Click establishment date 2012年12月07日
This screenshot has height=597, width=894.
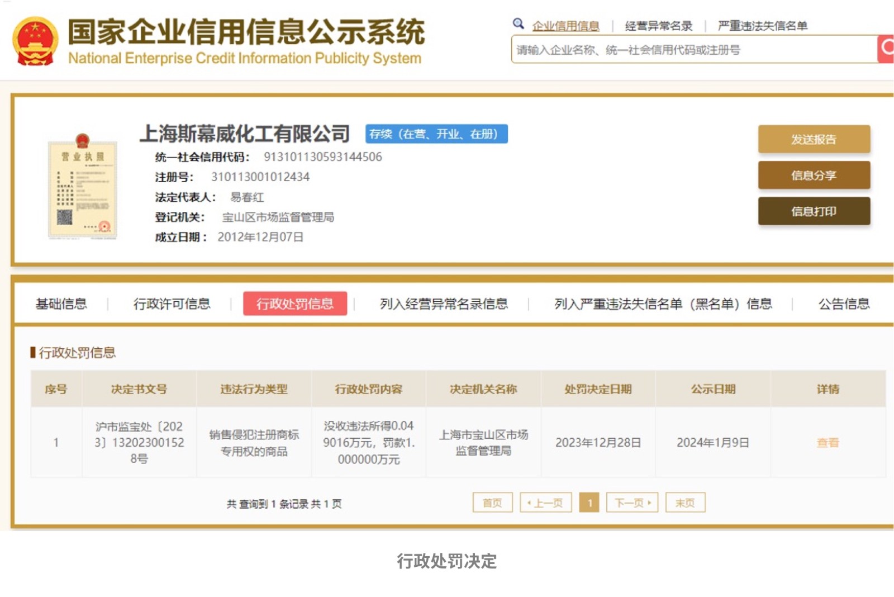pyautogui.click(x=260, y=237)
